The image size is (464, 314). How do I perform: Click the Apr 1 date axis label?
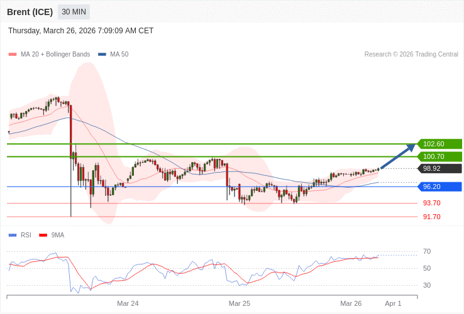coord(393,303)
